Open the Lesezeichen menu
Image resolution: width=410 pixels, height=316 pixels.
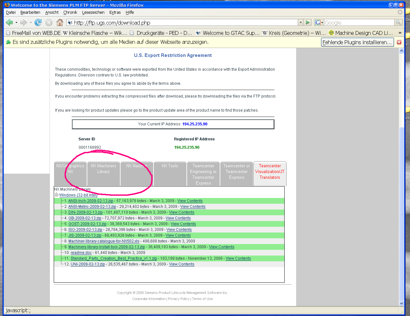[x=93, y=12]
